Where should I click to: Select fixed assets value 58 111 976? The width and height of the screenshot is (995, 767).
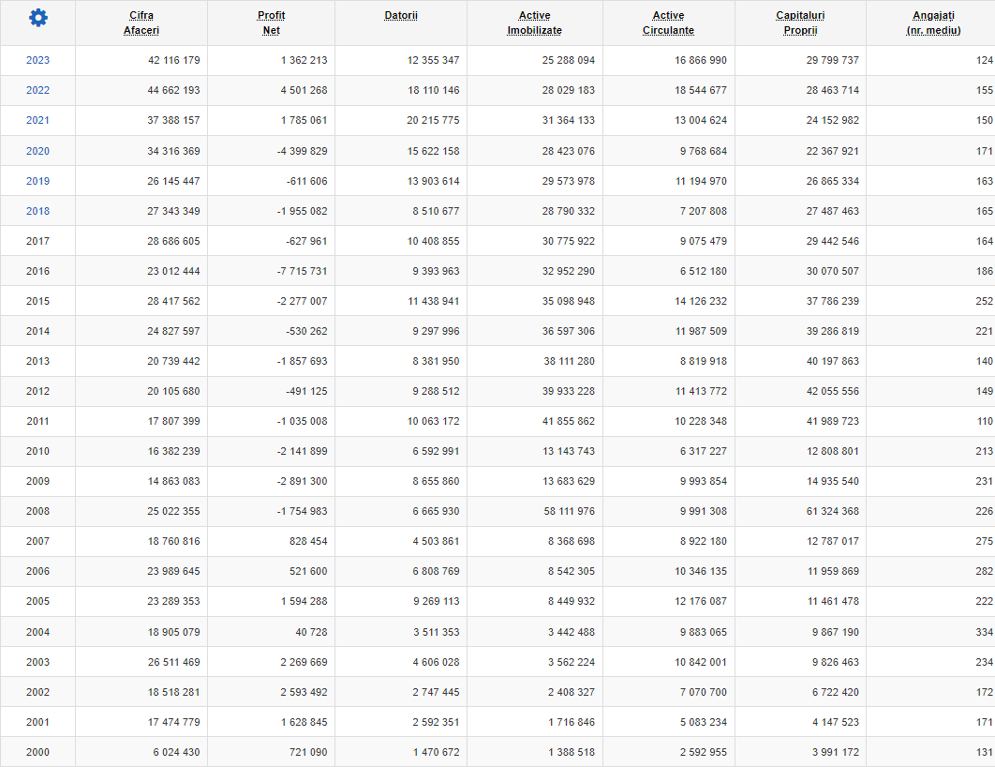[570, 511]
